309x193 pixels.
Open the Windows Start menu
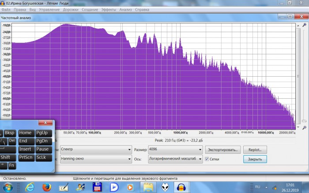point(8,187)
